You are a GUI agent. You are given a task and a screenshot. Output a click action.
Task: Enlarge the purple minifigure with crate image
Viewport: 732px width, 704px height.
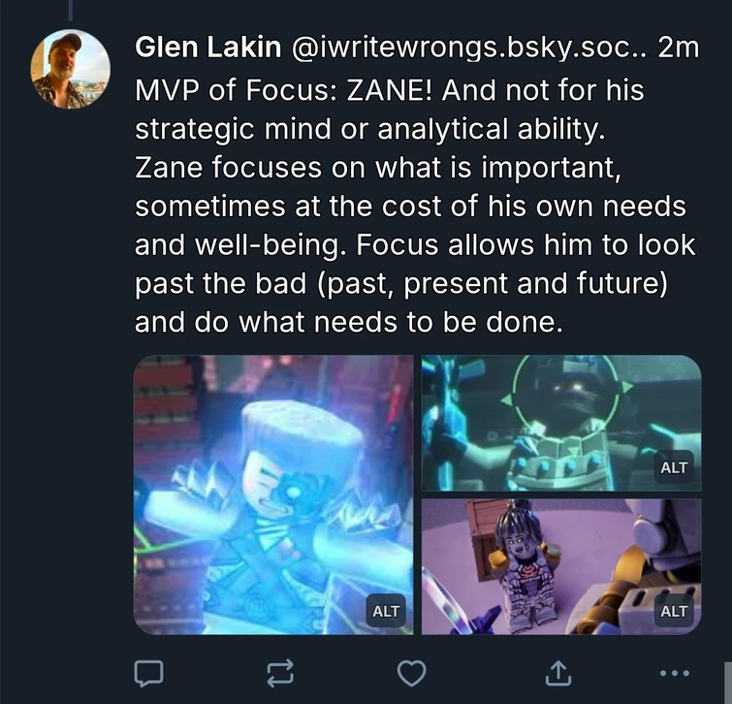(x=561, y=566)
